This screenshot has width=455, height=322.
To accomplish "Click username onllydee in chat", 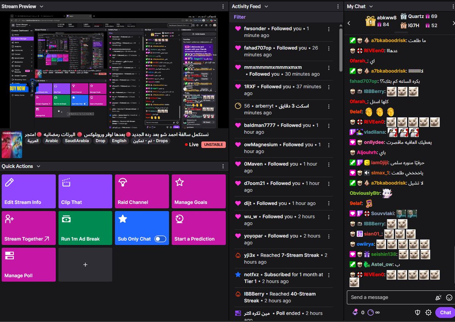I will pos(374,143).
